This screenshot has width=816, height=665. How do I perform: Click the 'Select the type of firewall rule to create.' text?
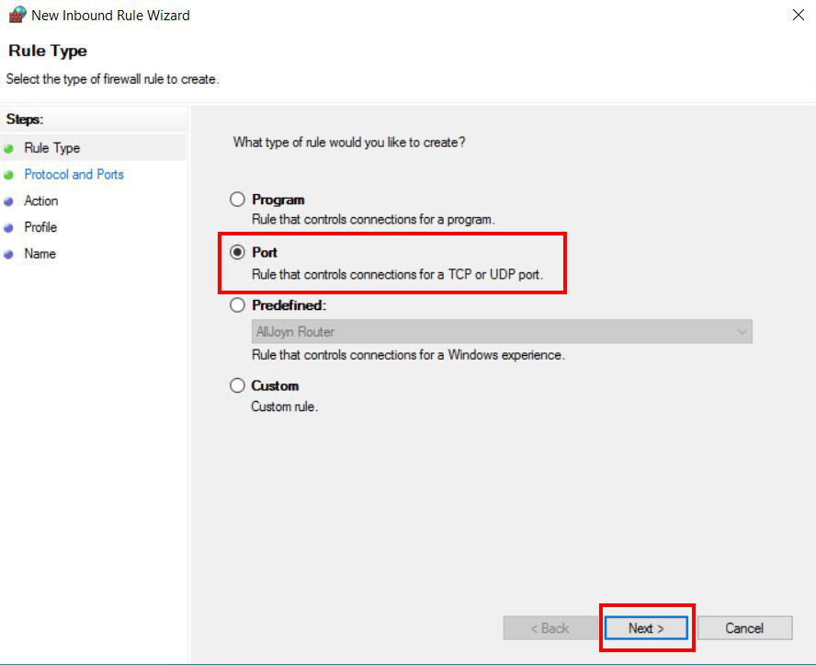(112, 79)
